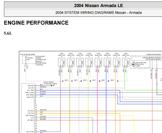
Task: Click the Malfunction Indicator Lamp LED symbol
Action: [x=134, y=64]
